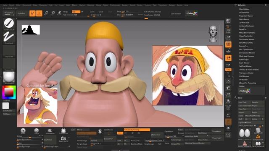Click the Frame icon on right shelf
The width and height of the screenshot is (269, 151).
coord(228,81)
